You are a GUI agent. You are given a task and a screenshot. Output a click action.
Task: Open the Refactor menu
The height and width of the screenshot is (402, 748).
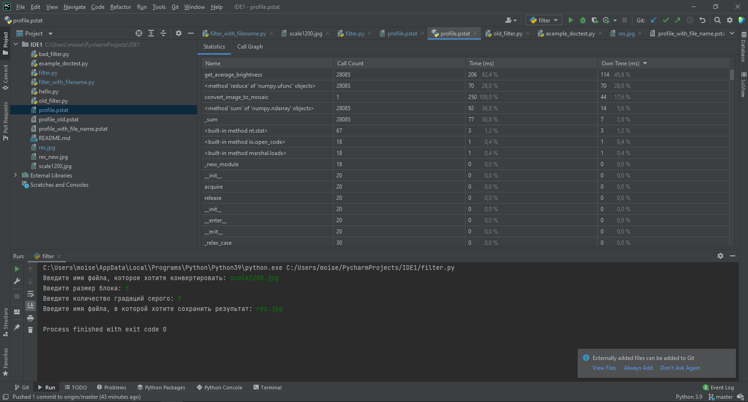click(x=120, y=7)
